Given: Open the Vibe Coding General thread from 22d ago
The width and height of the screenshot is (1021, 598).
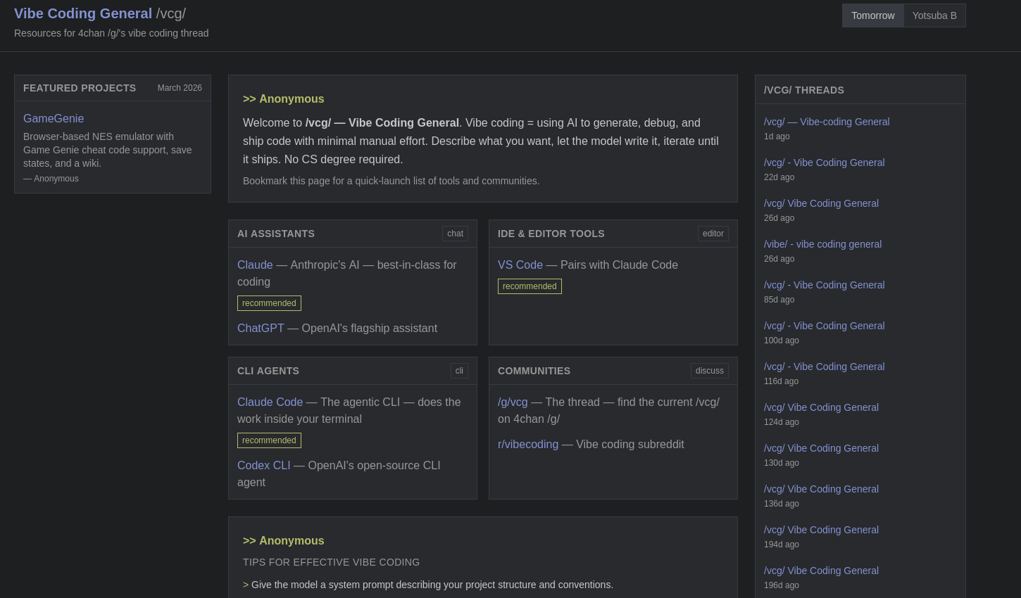Looking at the screenshot, I should 824,163.
